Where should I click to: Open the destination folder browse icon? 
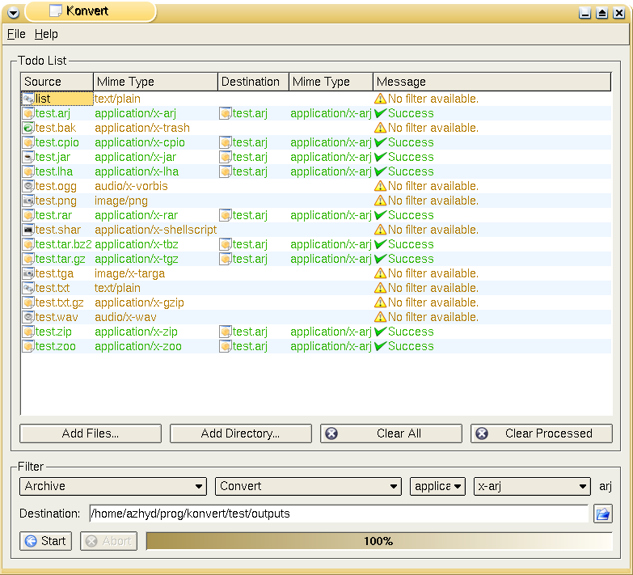603,514
